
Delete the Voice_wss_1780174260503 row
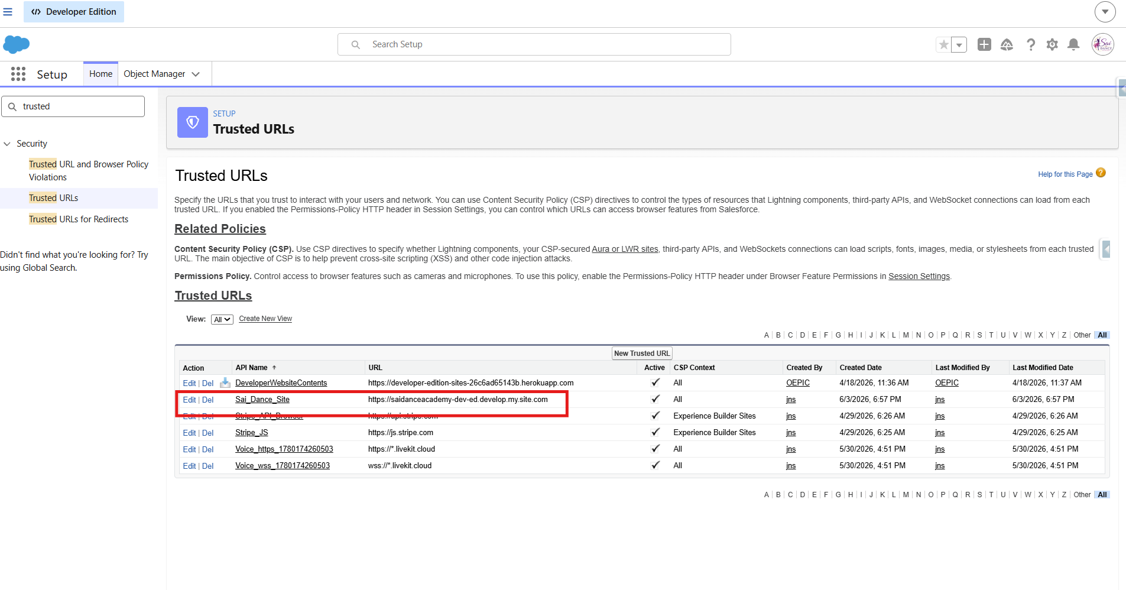point(207,466)
